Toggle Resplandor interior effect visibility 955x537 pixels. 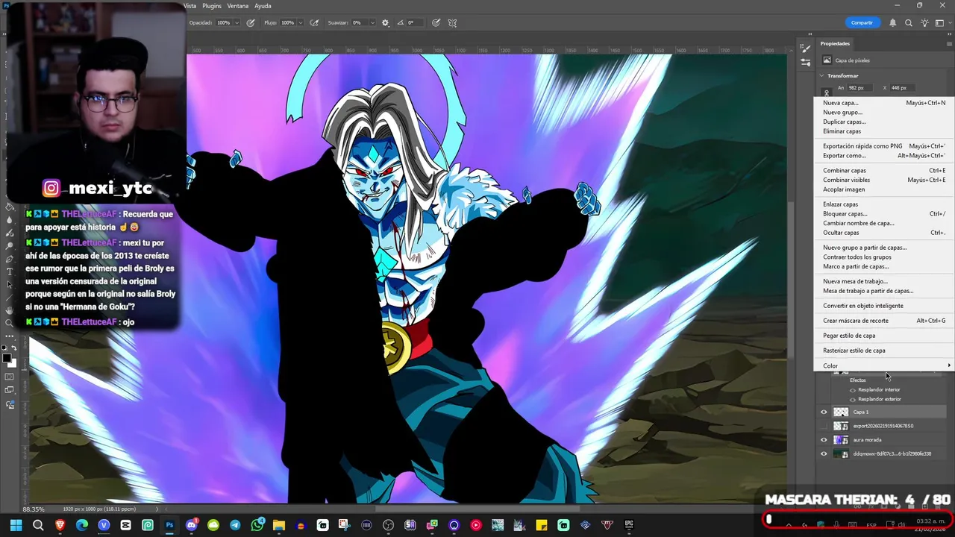[853, 390]
